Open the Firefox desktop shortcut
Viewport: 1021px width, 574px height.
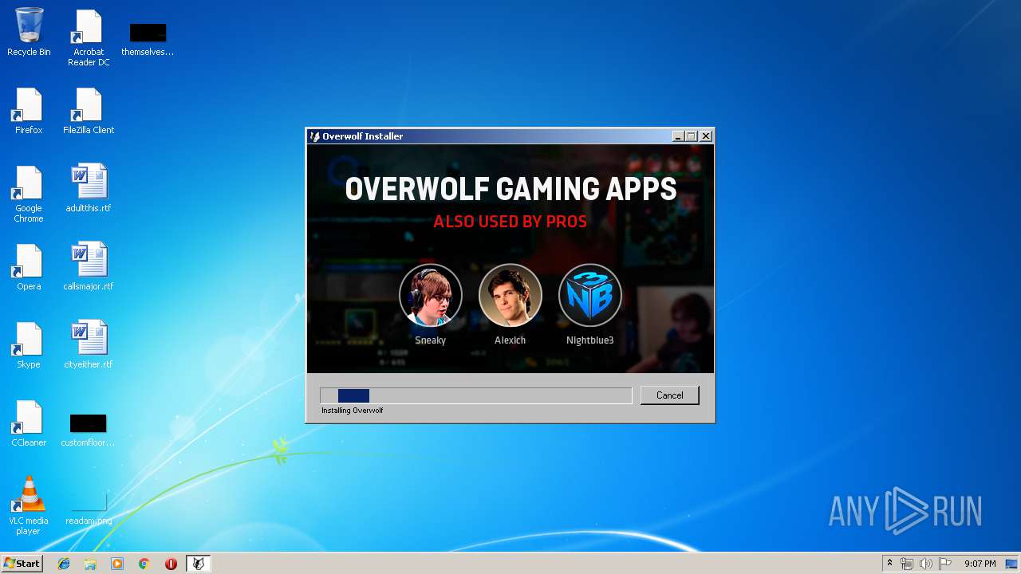(x=29, y=111)
